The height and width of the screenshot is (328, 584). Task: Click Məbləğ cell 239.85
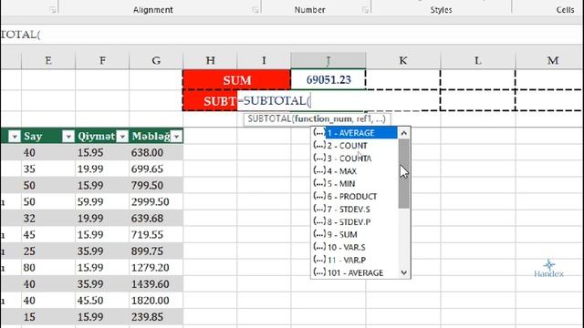tap(156, 317)
